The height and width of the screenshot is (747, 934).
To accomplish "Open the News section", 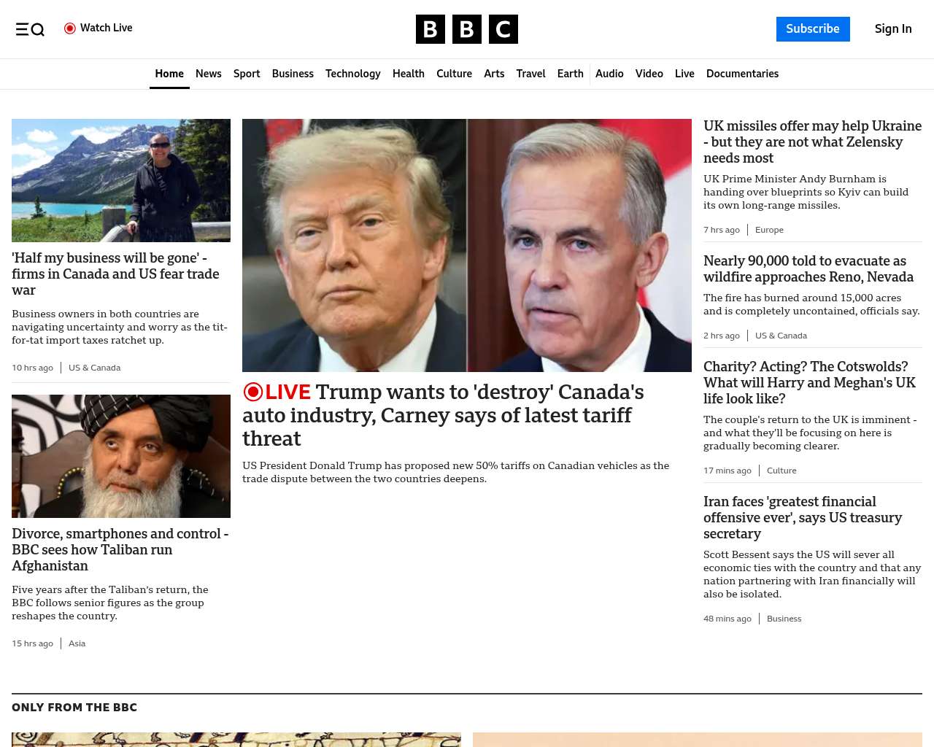I will click(209, 74).
